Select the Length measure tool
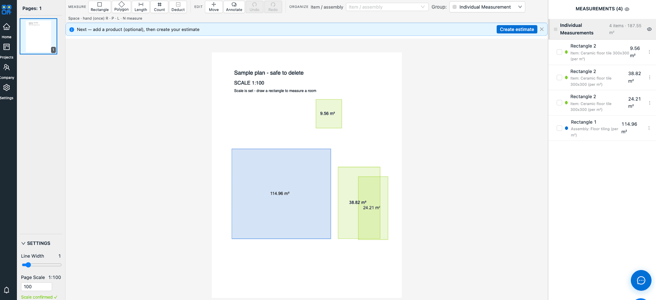Viewport: 656px width, 300px height. click(141, 7)
